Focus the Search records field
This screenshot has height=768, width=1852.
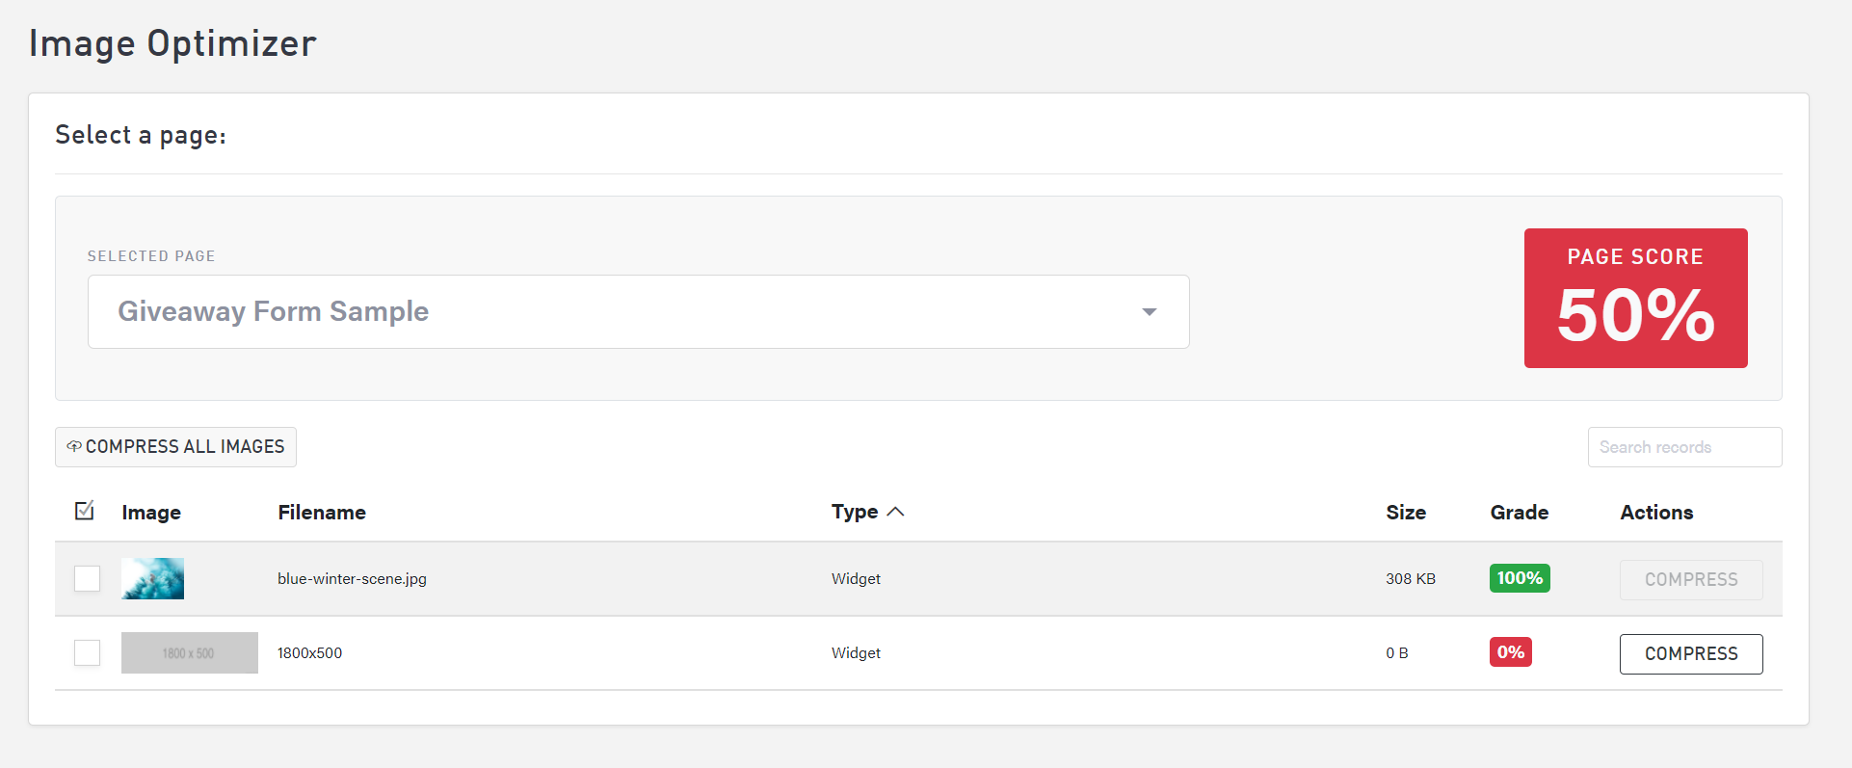tap(1683, 447)
